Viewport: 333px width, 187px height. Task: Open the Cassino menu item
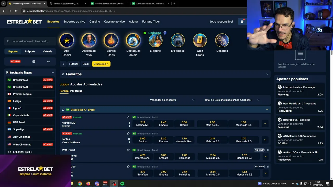[95, 22]
